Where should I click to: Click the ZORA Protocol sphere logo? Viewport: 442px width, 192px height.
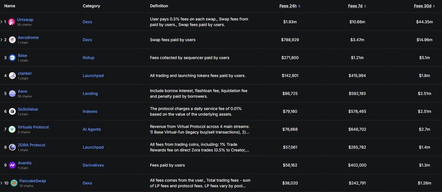click(12, 147)
